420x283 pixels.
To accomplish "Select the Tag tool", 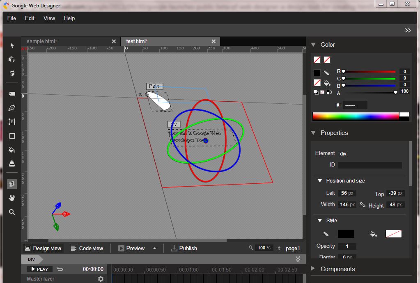I will pyautogui.click(x=12, y=94).
